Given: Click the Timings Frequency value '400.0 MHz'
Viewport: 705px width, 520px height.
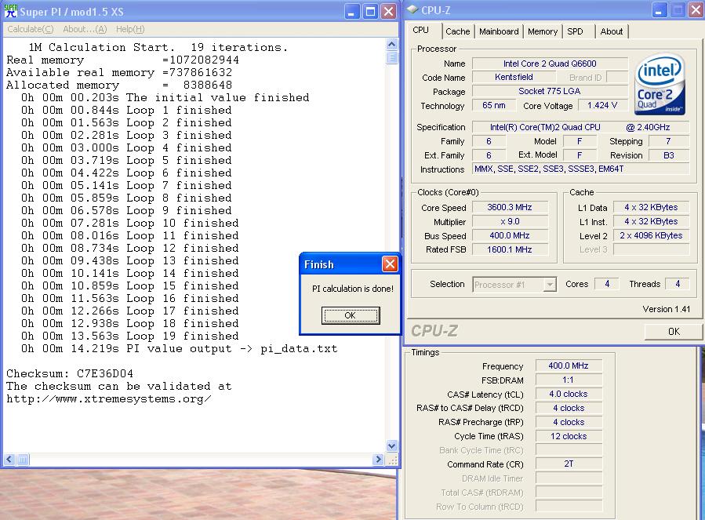Looking at the screenshot, I should [569, 365].
